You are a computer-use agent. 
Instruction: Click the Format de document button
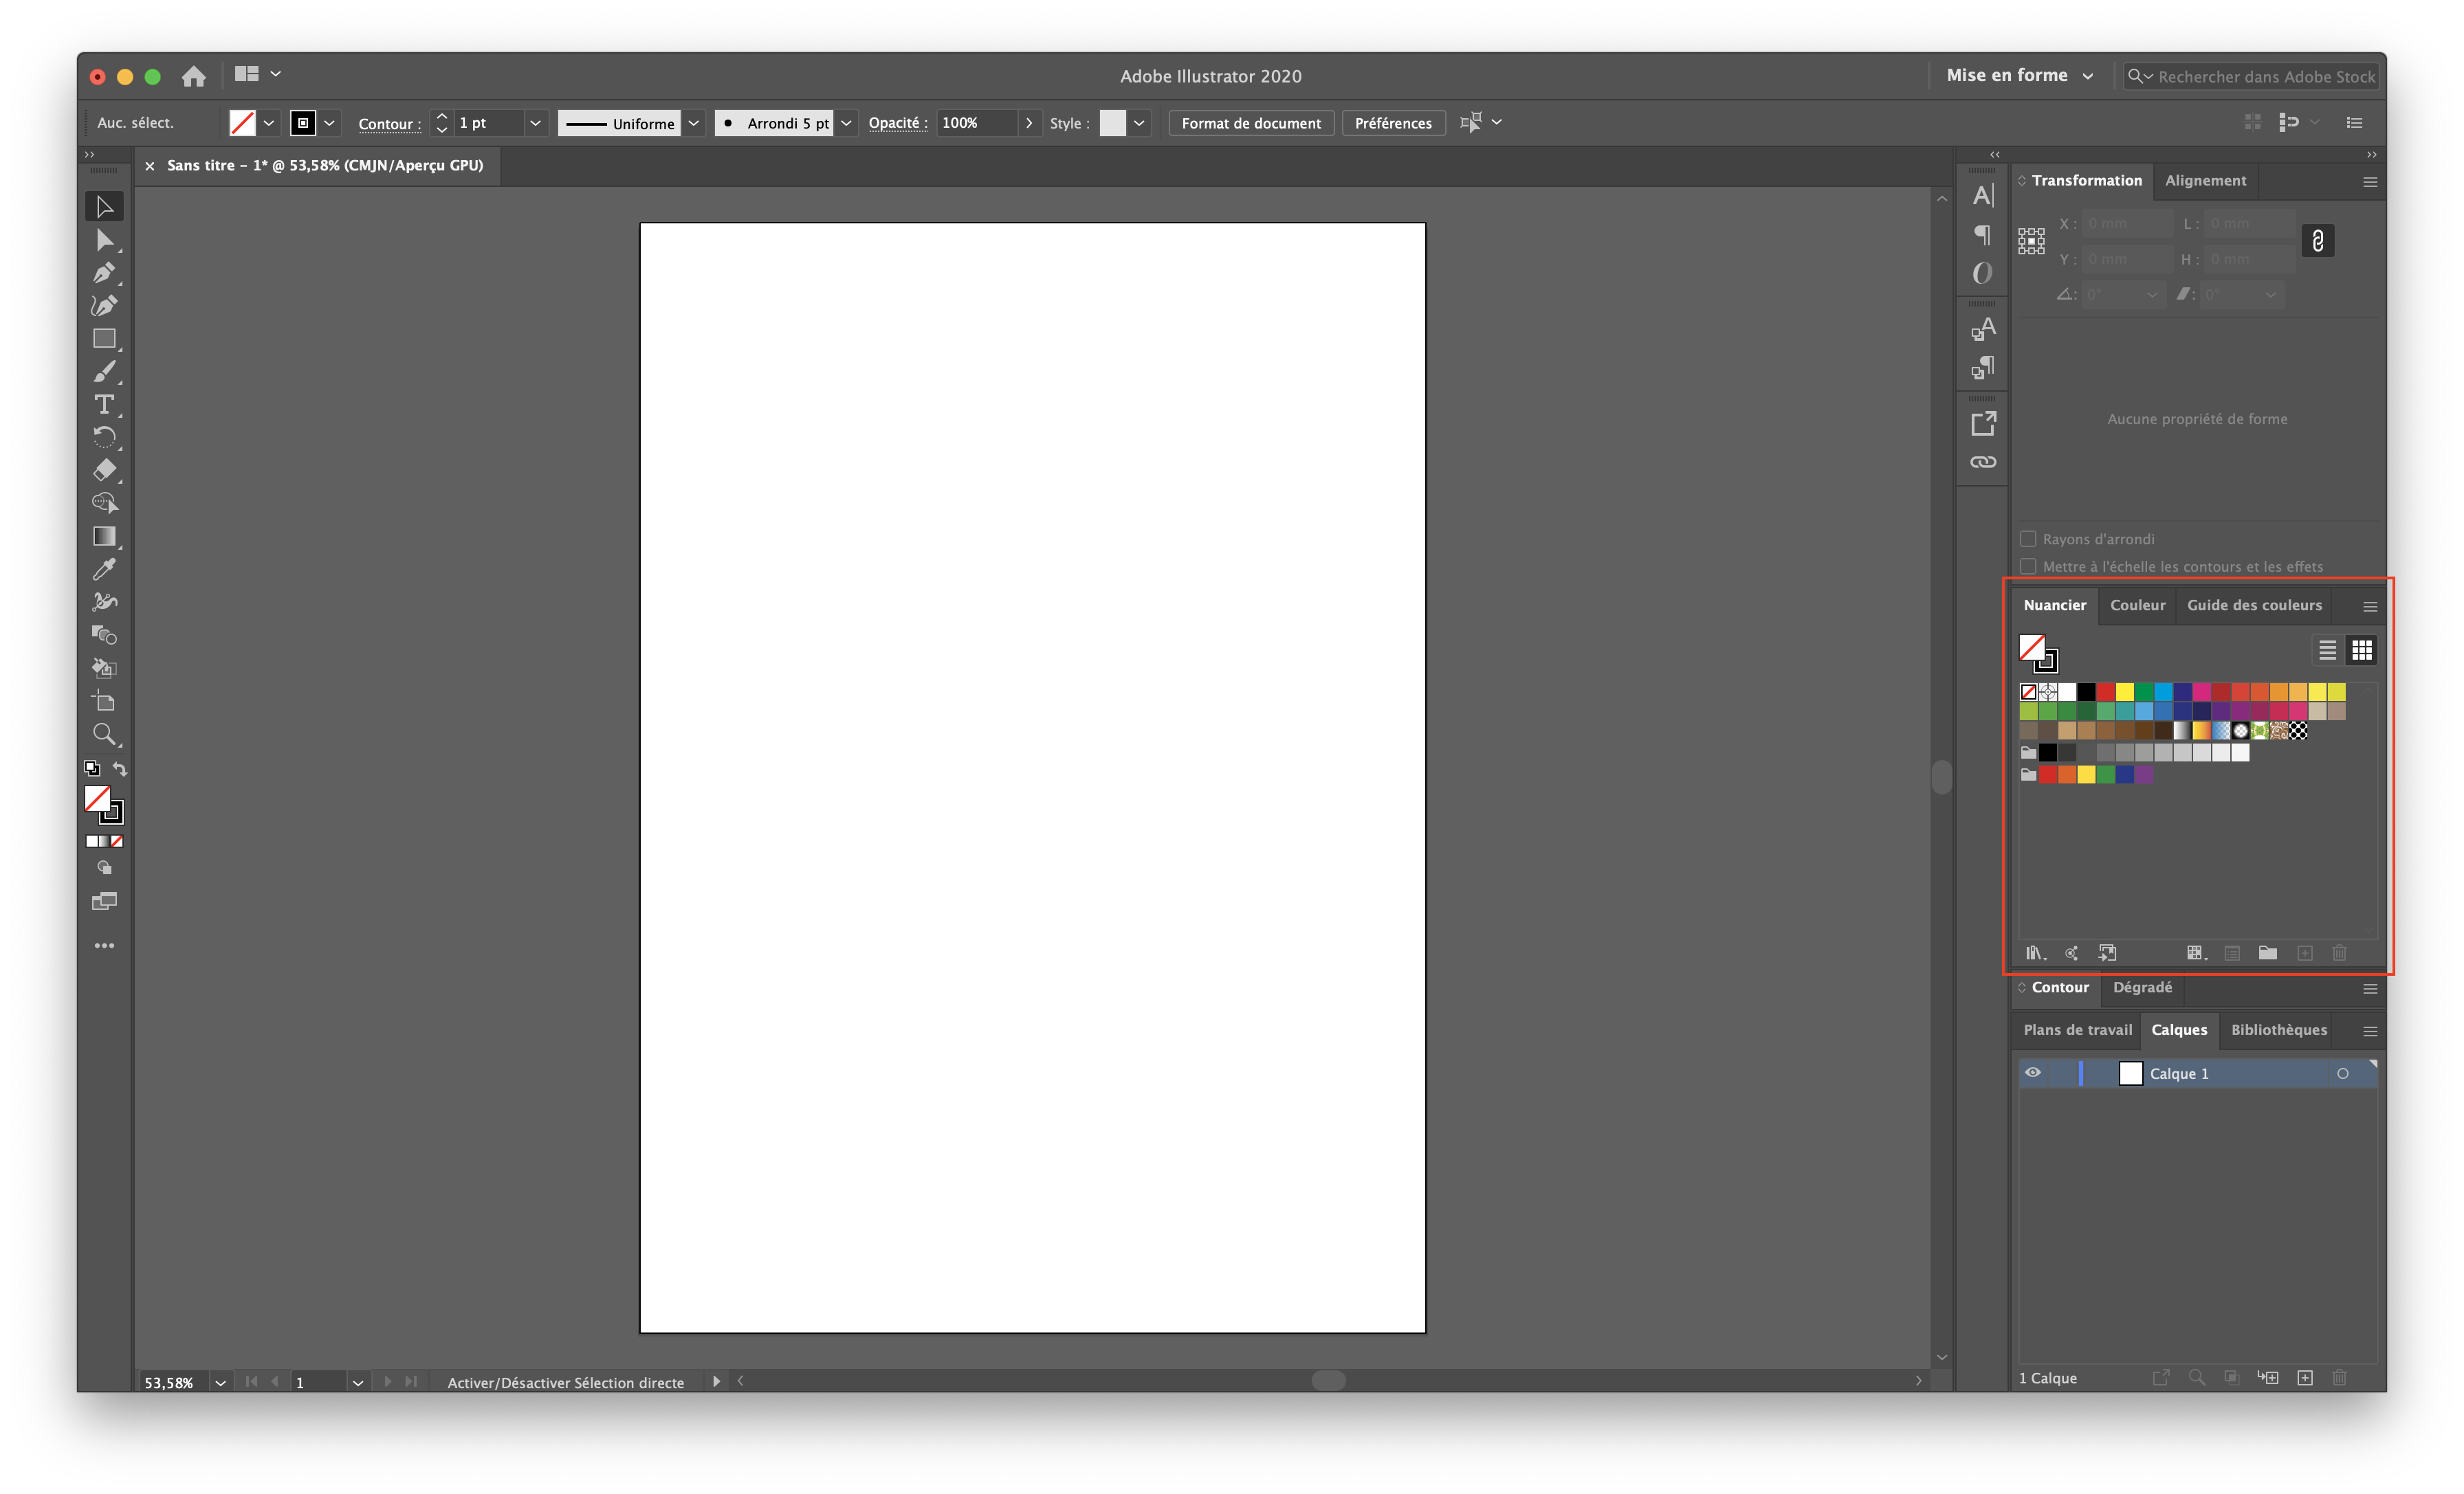tap(1250, 123)
